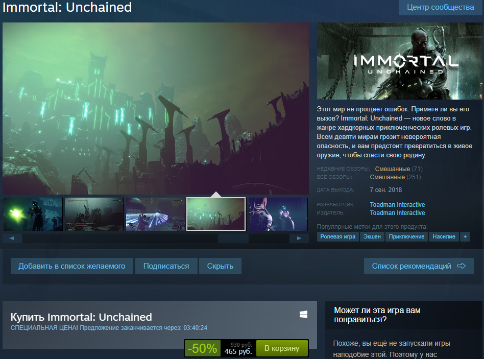484x359 pixels.
Task: Open the Центр сообщества community hub
Action: (x=441, y=8)
